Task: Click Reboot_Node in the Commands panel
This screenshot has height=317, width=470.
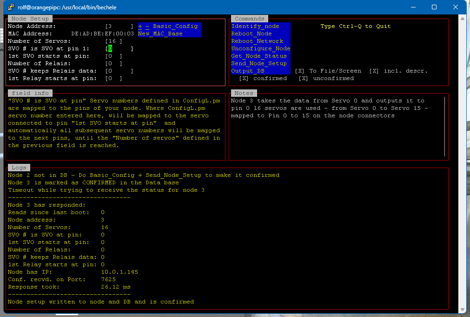Action: (252, 34)
